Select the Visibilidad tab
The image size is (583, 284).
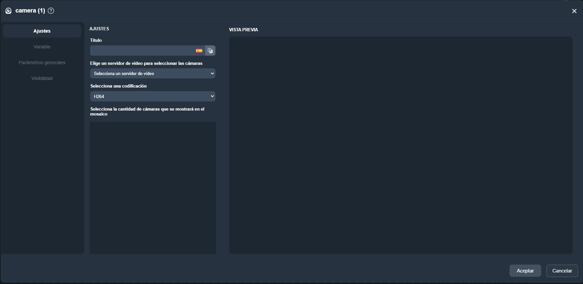pyautogui.click(x=42, y=78)
